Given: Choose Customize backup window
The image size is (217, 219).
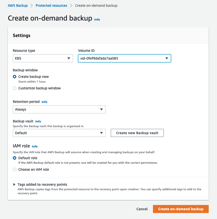Looking at the screenshot, I should click(x=14, y=88).
